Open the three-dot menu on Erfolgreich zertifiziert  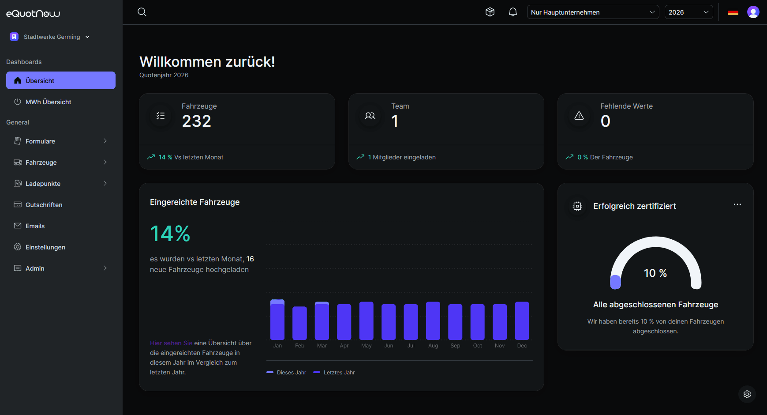pos(737,204)
